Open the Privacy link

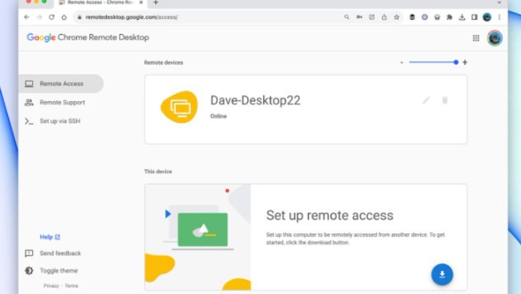pyautogui.click(x=51, y=286)
